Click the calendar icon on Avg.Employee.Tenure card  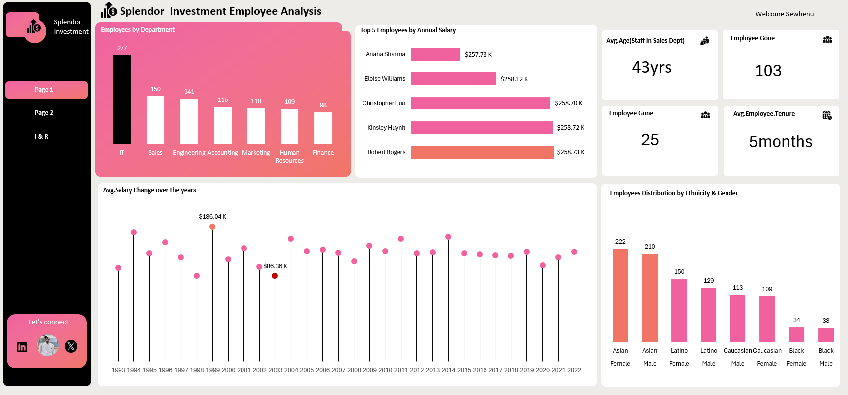coord(827,115)
